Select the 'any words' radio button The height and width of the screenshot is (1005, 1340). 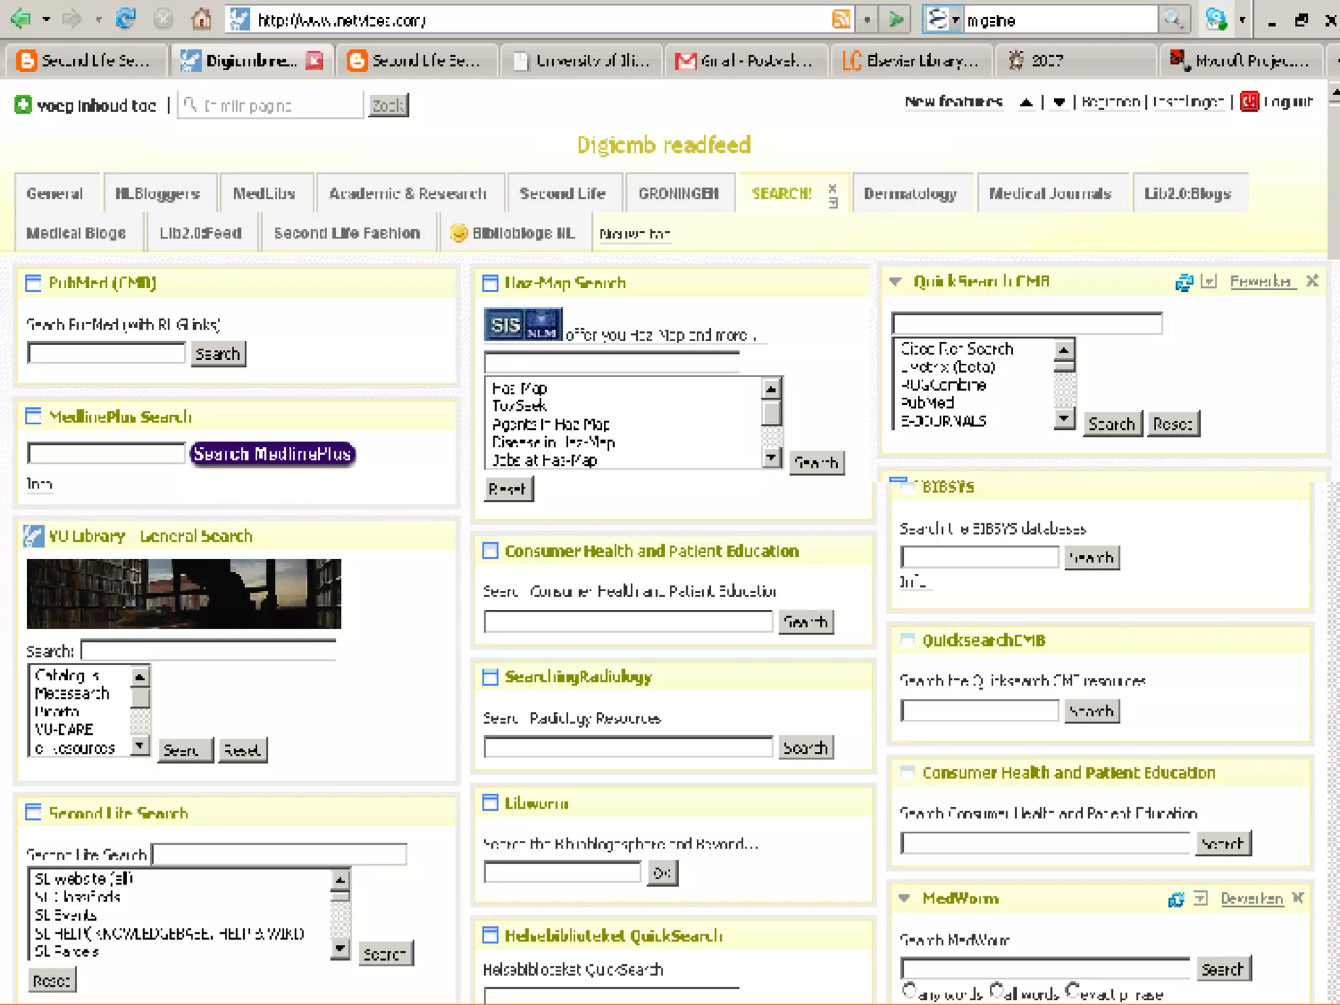(x=909, y=989)
